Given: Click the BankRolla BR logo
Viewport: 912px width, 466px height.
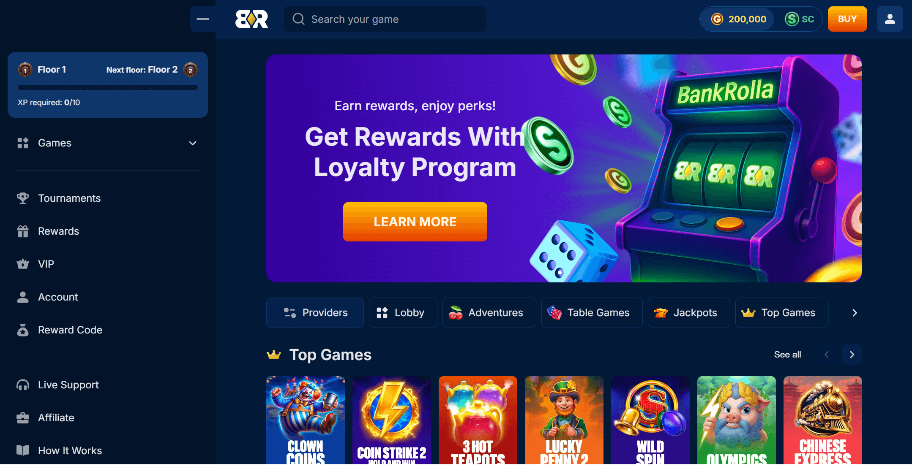Looking at the screenshot, I should 252,19.
